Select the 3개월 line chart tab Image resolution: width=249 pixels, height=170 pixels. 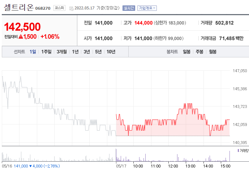pos(62,52)
